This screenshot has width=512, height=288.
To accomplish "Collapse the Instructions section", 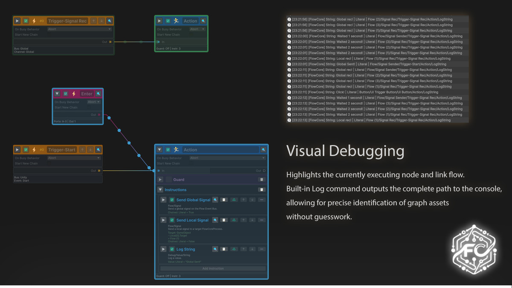I will pyautogui.click(x=160, y=190).
